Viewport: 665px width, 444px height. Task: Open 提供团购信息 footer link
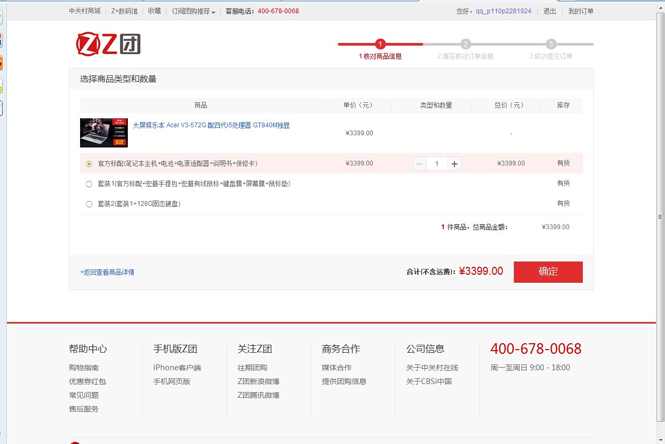[x=344, y=381]
